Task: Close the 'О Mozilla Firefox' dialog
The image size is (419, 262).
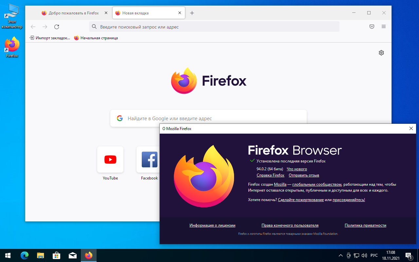Action: click(411, 129)
